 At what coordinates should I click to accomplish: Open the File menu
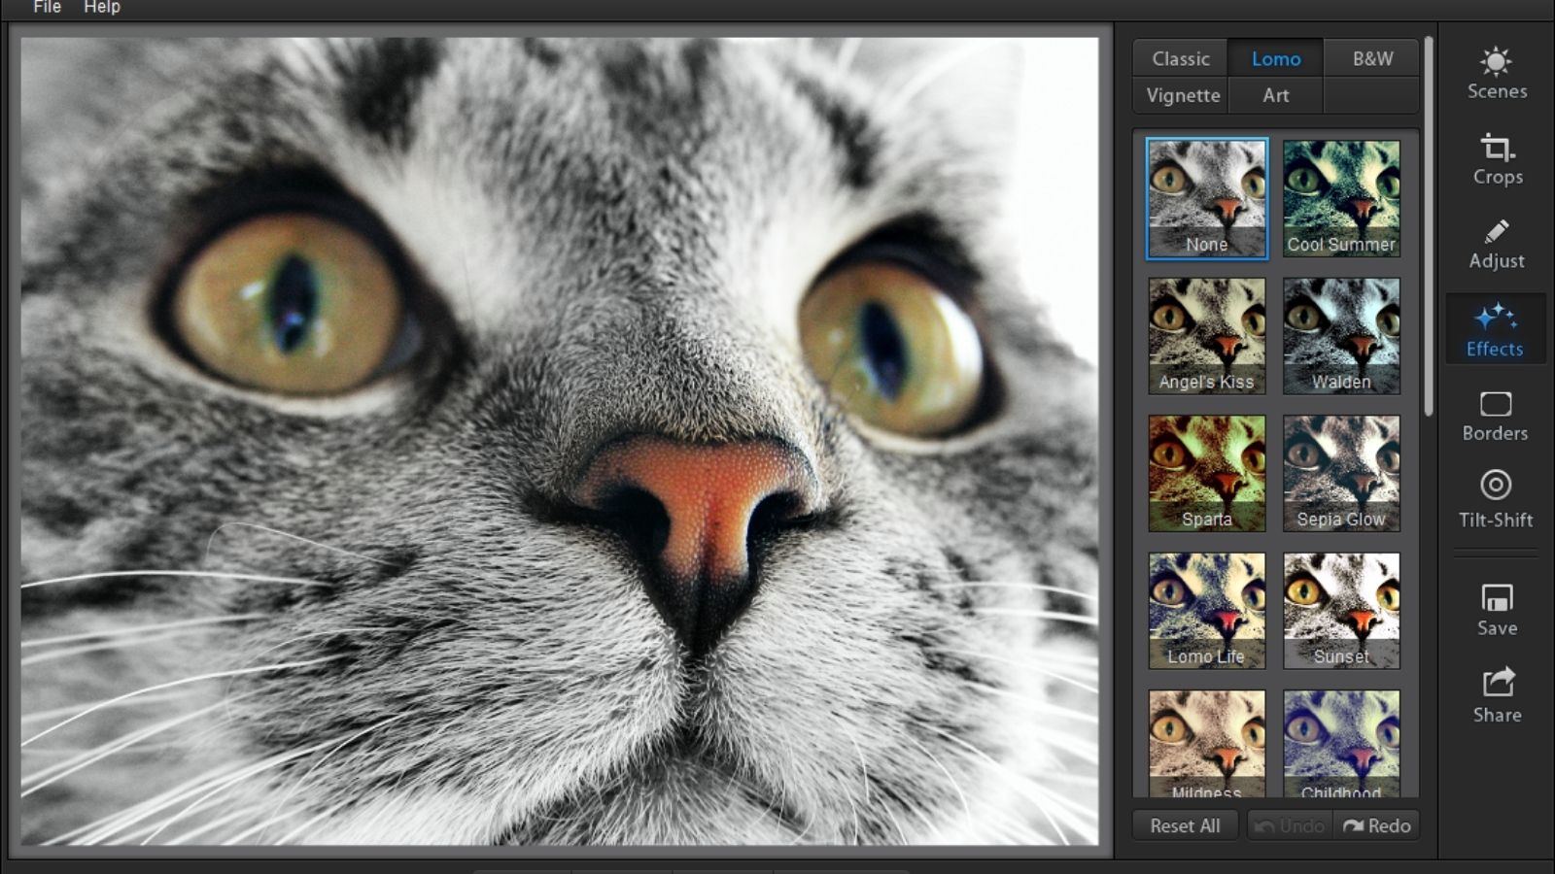[x=47, y=8]
